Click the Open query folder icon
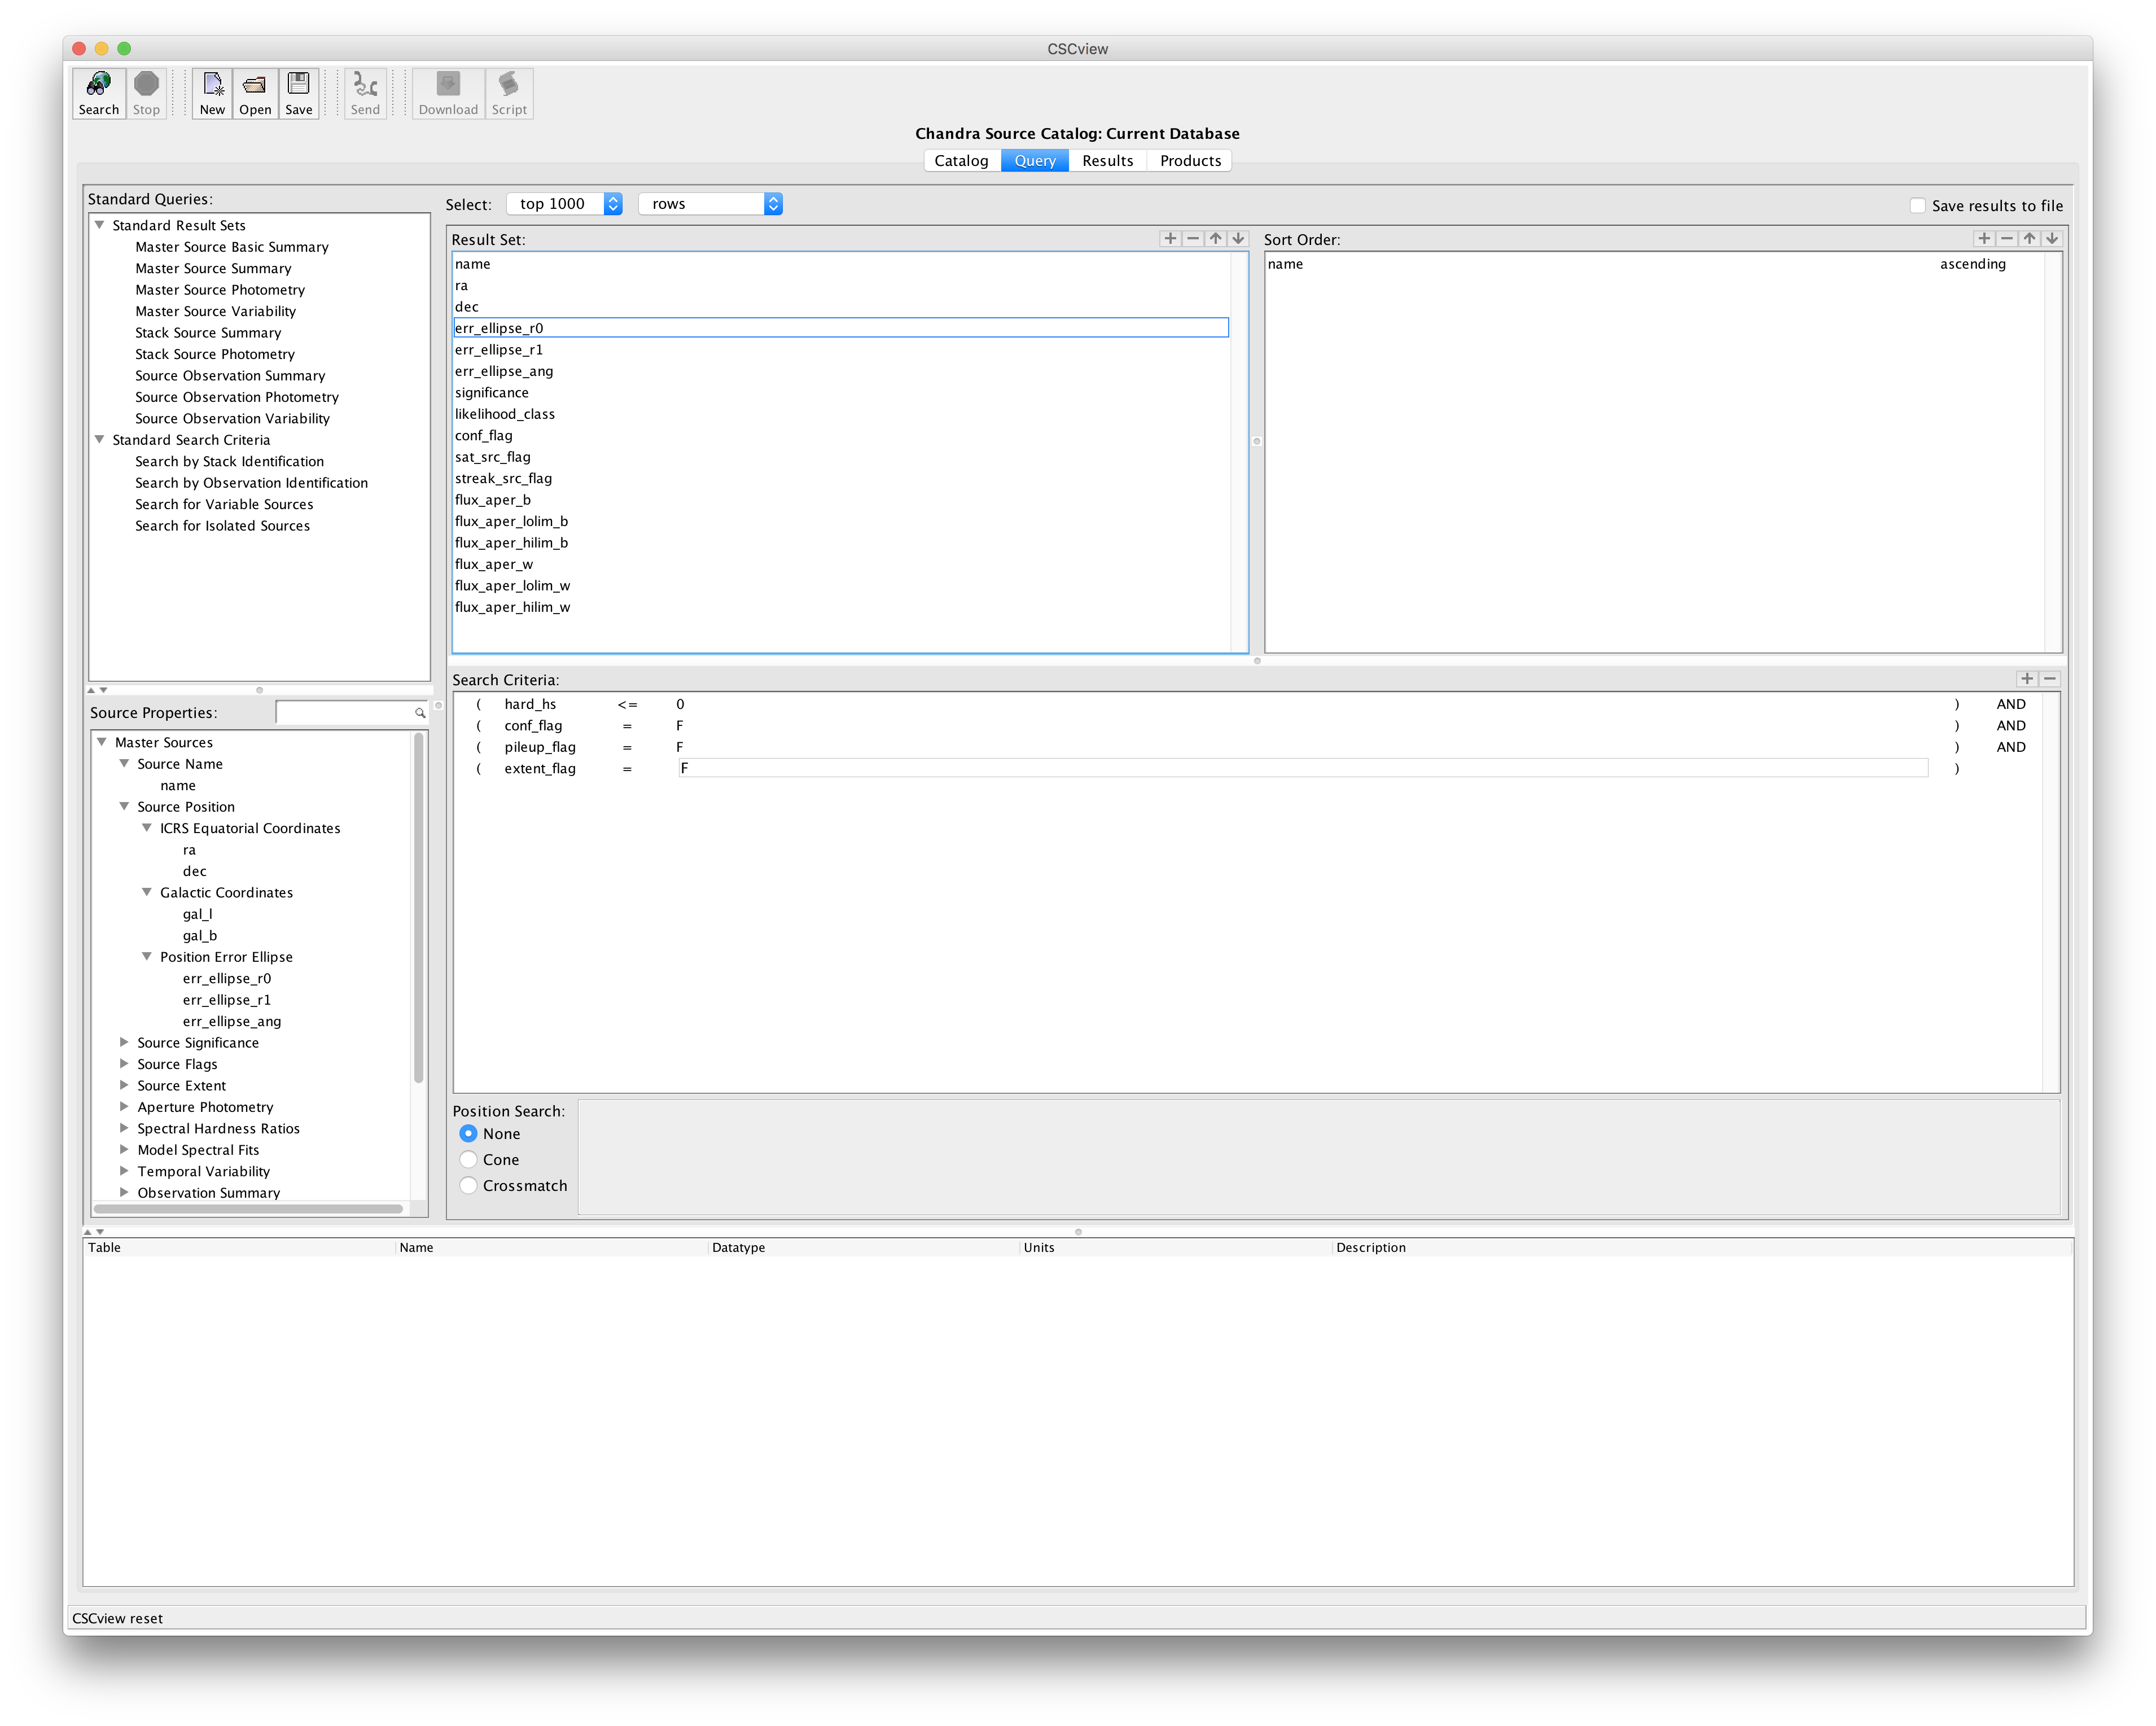The height and width of the screenshot is (1726, 2156). pyautogui.click(x=255, y=85)
